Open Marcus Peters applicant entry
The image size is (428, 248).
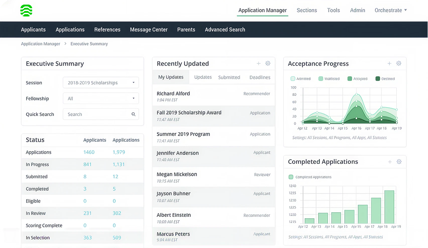(x=213, y=236)
